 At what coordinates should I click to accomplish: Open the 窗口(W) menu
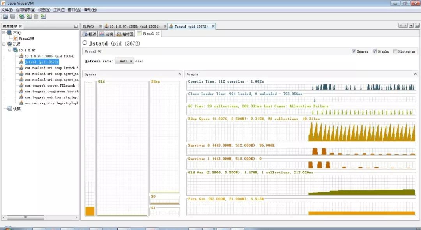[x=74, y=10]
